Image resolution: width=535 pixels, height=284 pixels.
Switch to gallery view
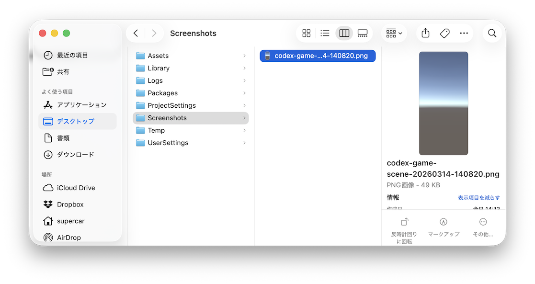(x=363, y=33)
